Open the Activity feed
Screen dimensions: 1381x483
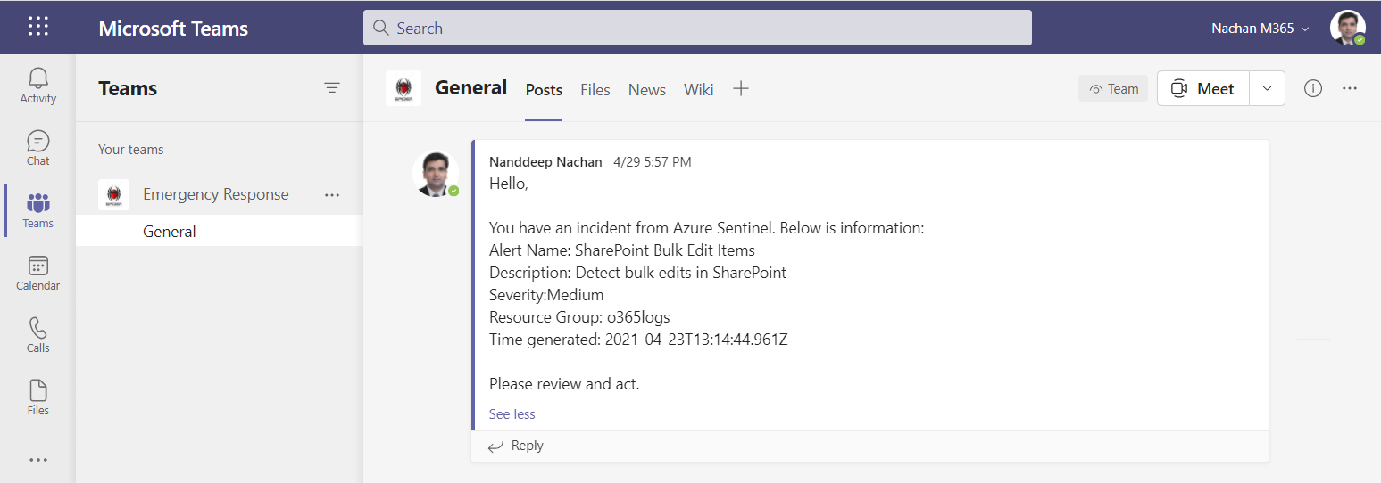[38, 86]
